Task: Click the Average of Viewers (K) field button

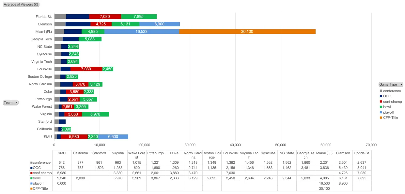Action: [21, 4]
